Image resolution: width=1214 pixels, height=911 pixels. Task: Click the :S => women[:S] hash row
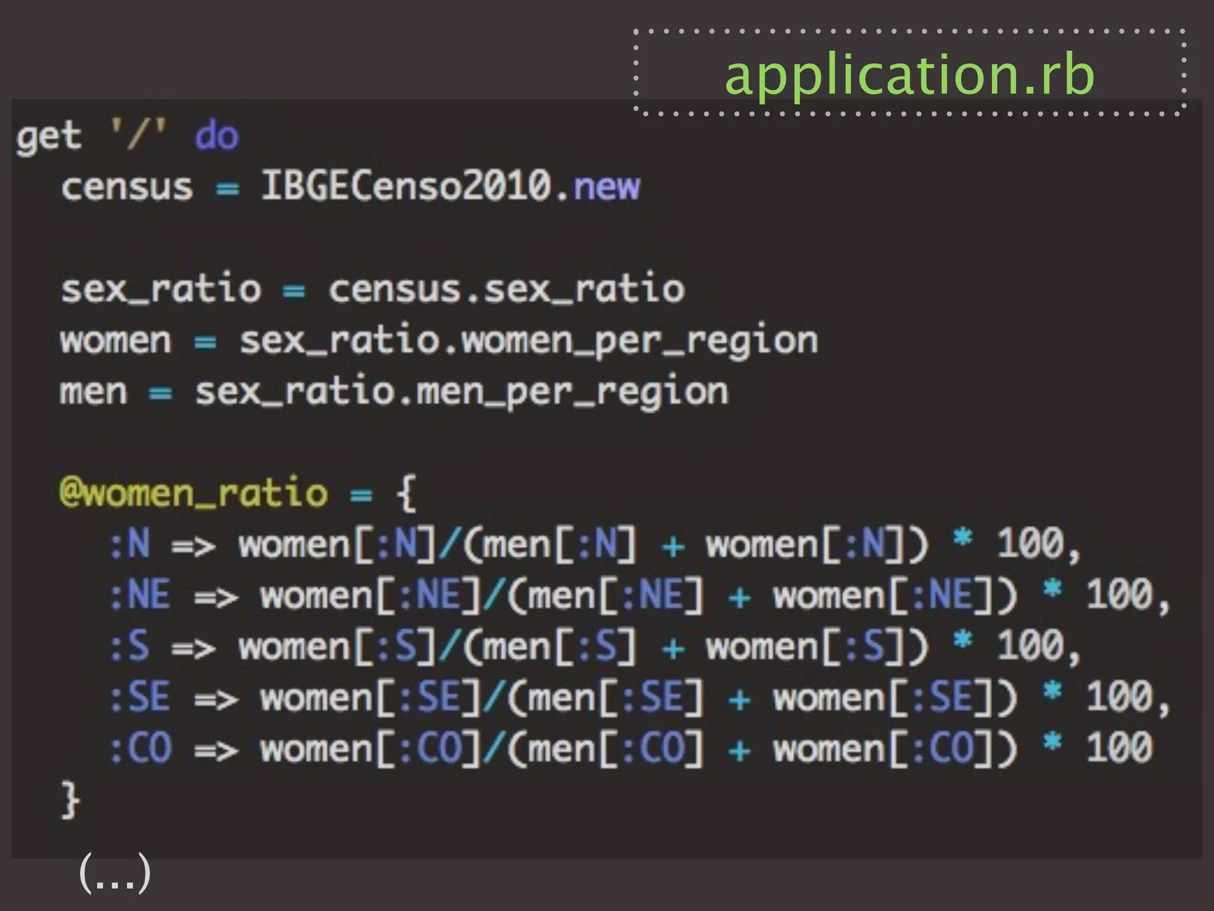click(x=595, y=646)
